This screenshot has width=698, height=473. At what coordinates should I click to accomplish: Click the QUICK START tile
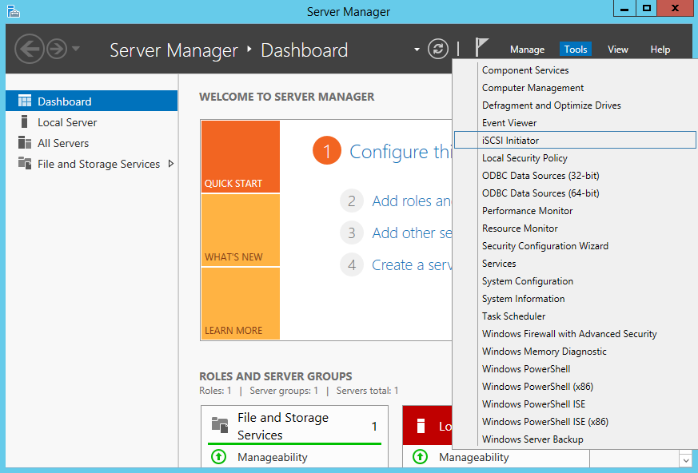pos(240,157)
